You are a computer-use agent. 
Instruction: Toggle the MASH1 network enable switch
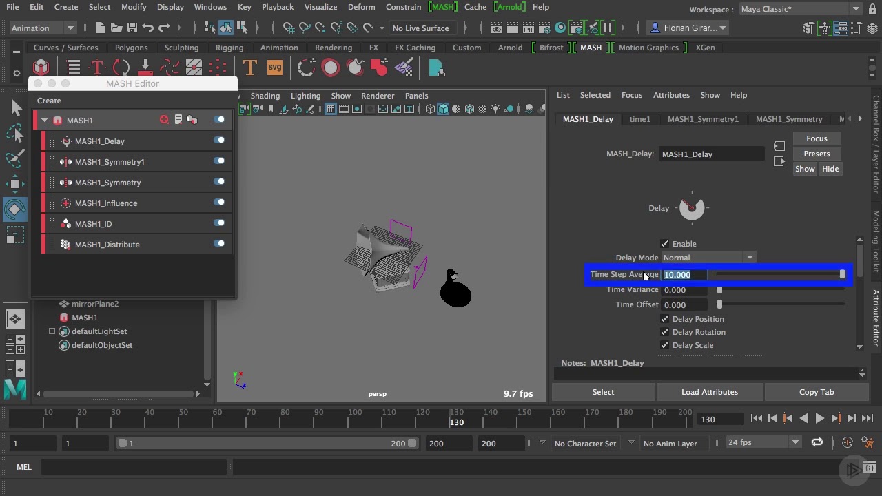coord(219,120)
